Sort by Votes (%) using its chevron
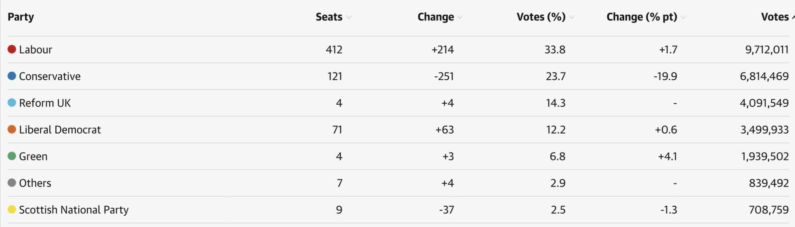The width and height of the screenshot is (795, 227). 572,17
